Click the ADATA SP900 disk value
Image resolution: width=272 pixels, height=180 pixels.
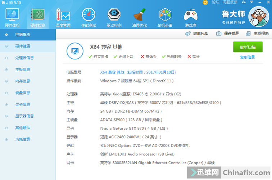click(131, 120)
